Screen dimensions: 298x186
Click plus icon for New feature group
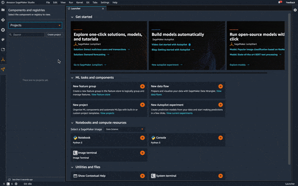(143, 86)
